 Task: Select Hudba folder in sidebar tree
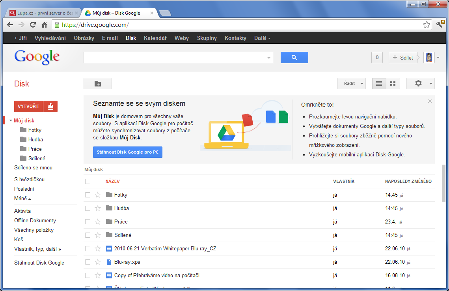(x=35, y=140)
